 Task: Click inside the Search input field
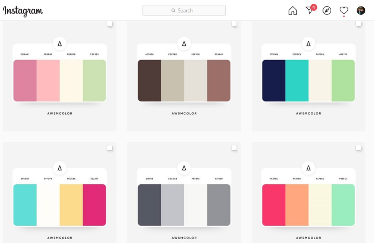(x=184, y=10)
